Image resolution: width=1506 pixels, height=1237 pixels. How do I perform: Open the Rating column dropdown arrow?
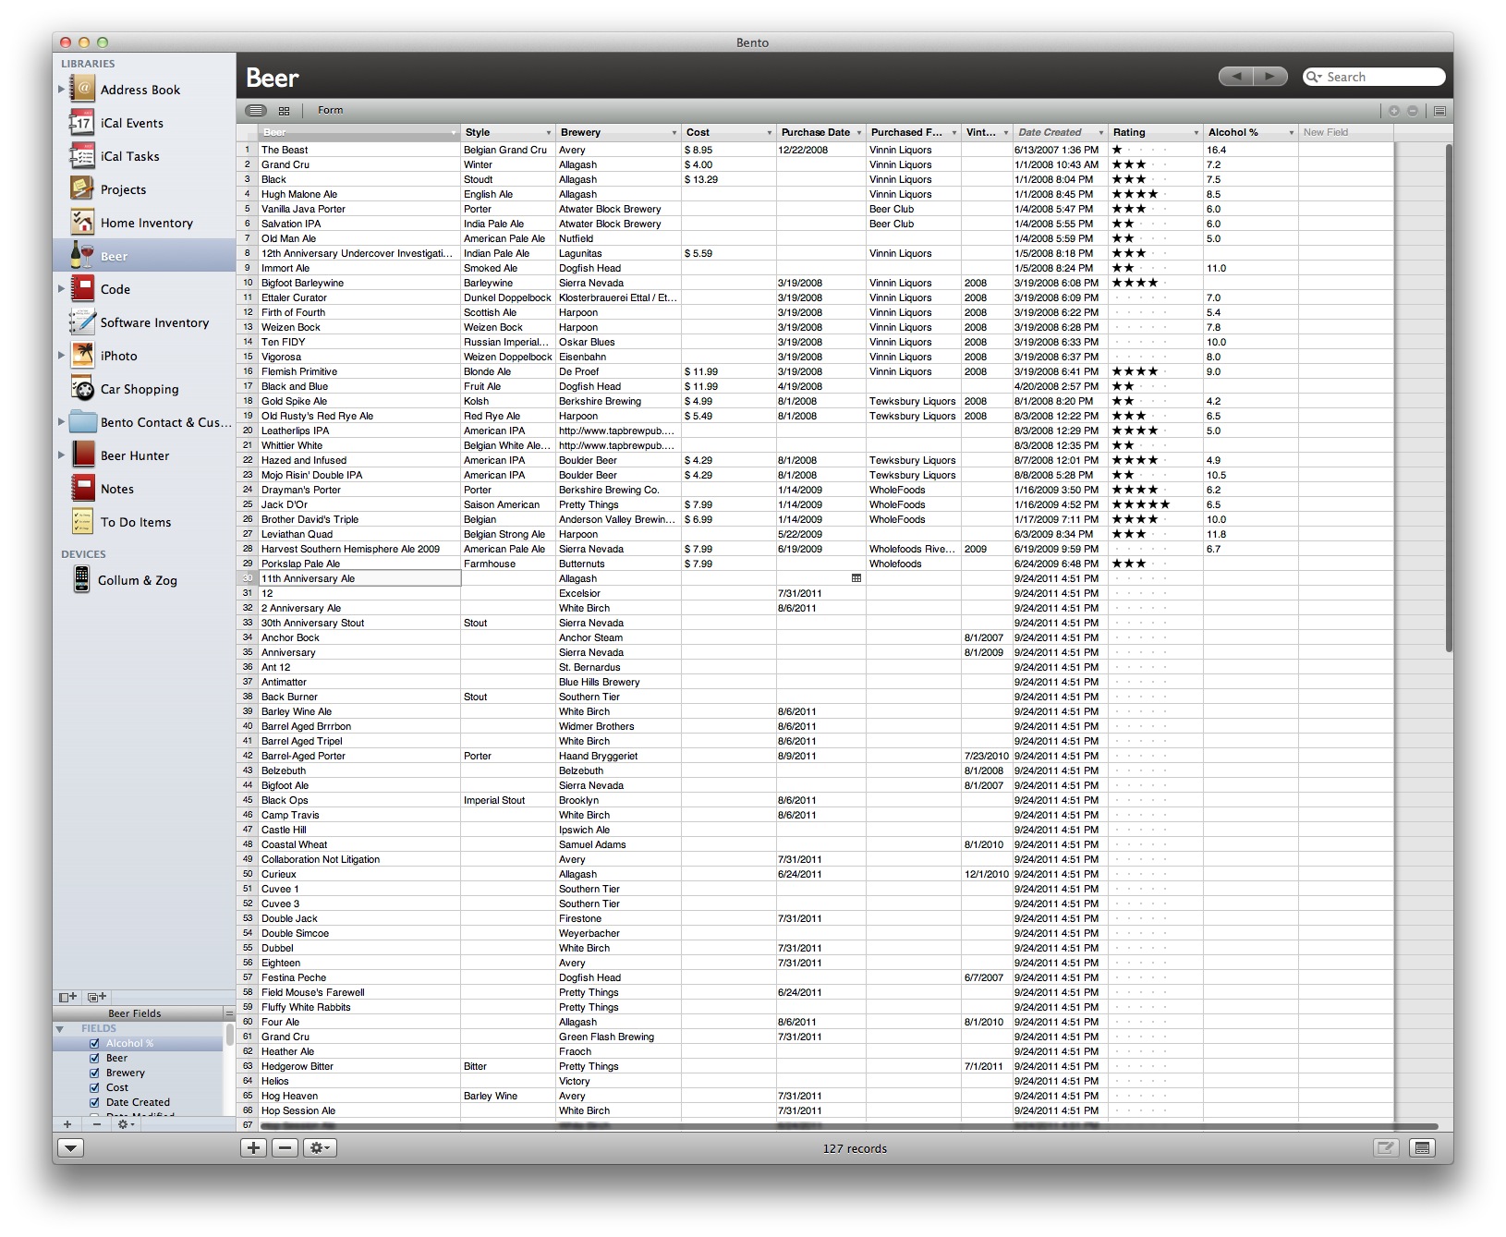[x=1196, y=133]
